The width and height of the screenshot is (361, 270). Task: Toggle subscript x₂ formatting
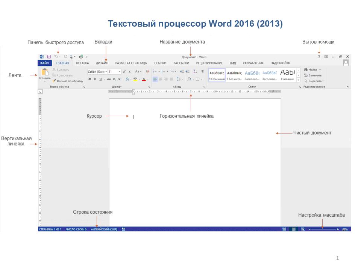pyautogui.click(x=114, y=79)
